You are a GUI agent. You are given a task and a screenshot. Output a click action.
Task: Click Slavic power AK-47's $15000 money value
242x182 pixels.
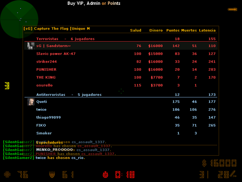[x=155, y=54]
